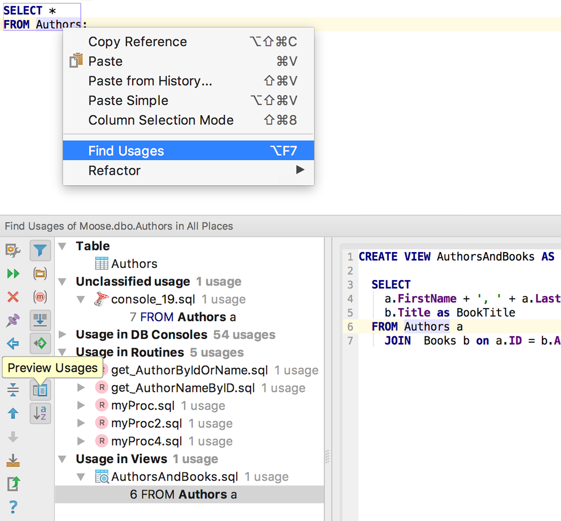Toggle the Preview Usages panel button

coord(40,390)
